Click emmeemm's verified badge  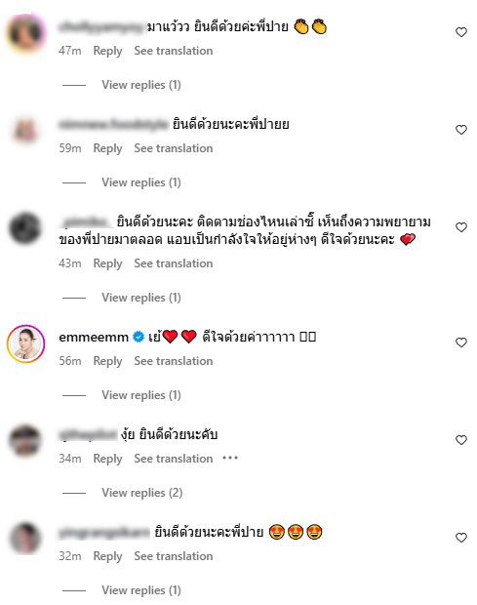pyautogui.click(x=139, y=337)
